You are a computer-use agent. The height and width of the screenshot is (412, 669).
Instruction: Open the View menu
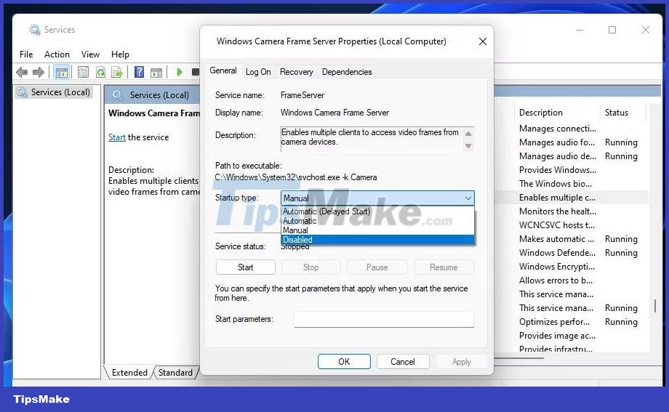(x=90, y=54)
